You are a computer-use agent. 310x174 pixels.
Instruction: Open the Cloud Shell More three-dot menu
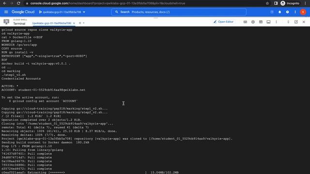point(276,22)
